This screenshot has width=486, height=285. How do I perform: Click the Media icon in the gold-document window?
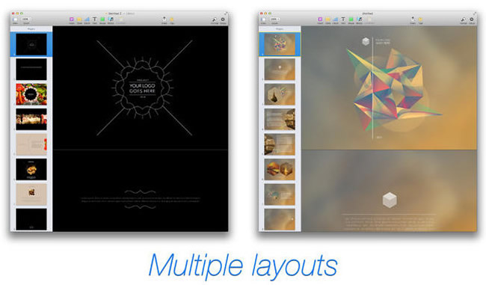coord(359,19)
